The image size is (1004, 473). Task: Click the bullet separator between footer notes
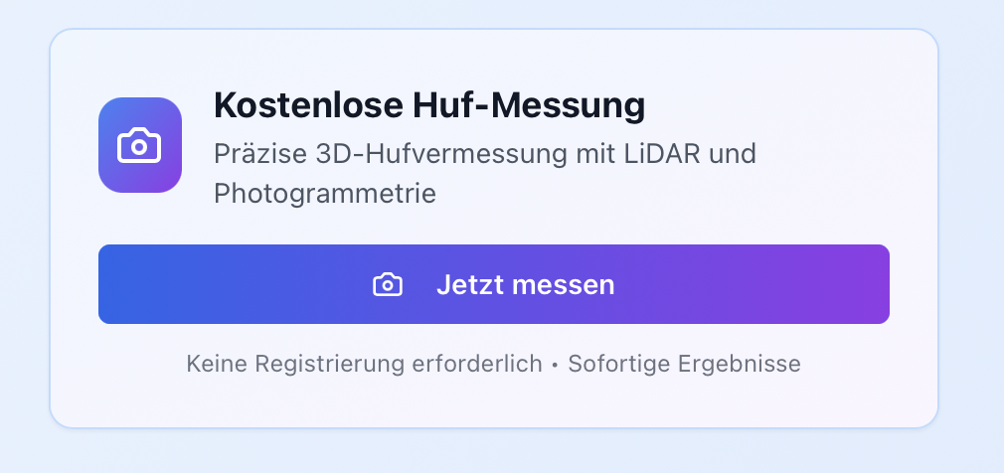[555, 365]
